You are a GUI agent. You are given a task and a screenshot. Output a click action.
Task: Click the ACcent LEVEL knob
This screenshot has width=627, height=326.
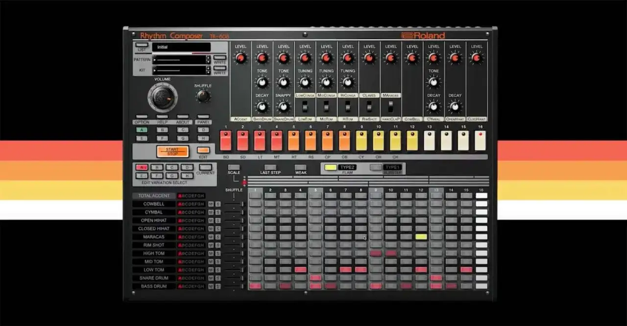(241, 58)
